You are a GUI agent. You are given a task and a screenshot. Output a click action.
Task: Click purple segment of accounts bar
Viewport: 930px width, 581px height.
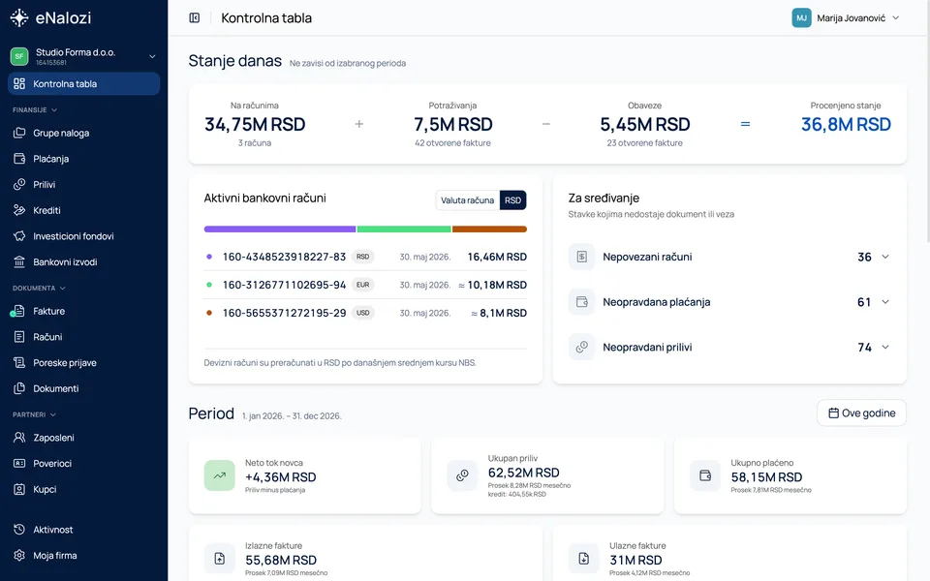tap(279, 229)
